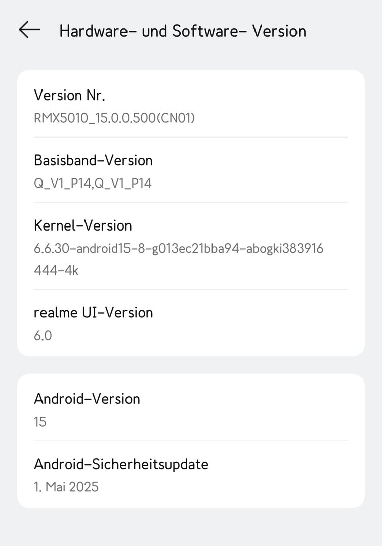Viewport: 382px width, 546px height.
Task: Open the Basisband-Version entry label
Action: click(x=93, y=160)
